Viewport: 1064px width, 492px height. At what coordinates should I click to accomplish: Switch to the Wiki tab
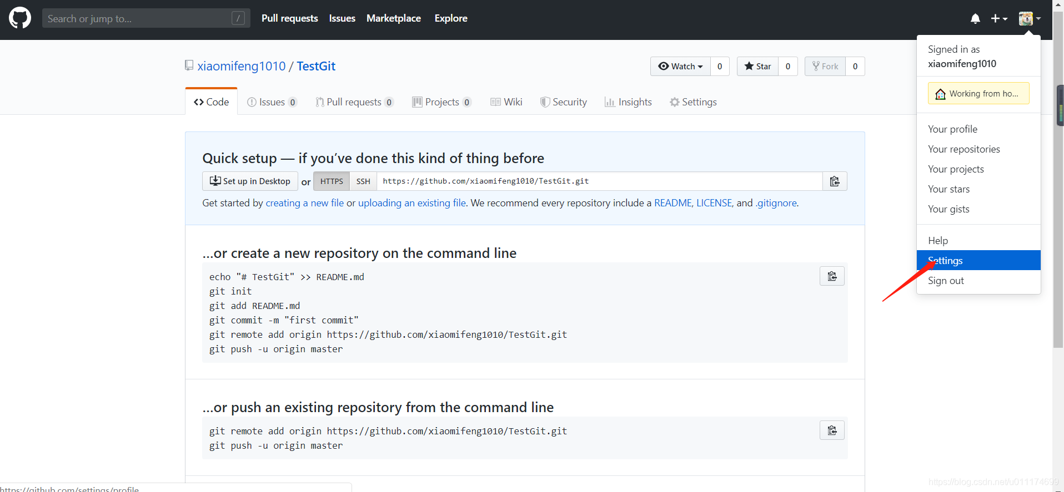506,102
